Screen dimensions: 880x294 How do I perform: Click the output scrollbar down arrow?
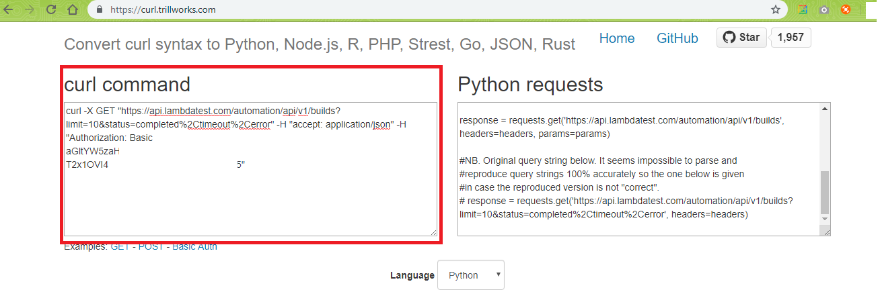pyautogui.click(x=825, y=219)
